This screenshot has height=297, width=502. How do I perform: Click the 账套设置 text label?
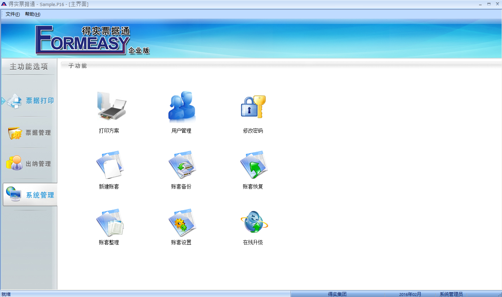pyautogui.click(x=182, y=243)
